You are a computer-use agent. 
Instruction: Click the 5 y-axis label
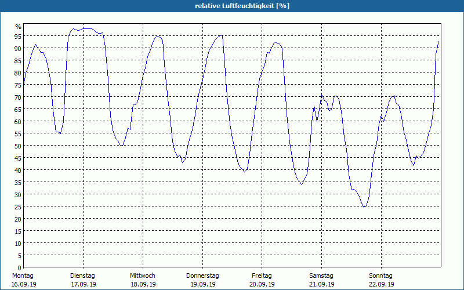(20, 255)
